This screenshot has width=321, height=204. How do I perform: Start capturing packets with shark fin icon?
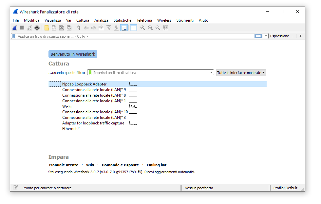pyautogui.click(x=14, y=28)
